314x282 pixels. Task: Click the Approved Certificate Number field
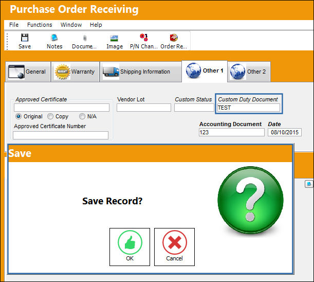coord(61,135)
